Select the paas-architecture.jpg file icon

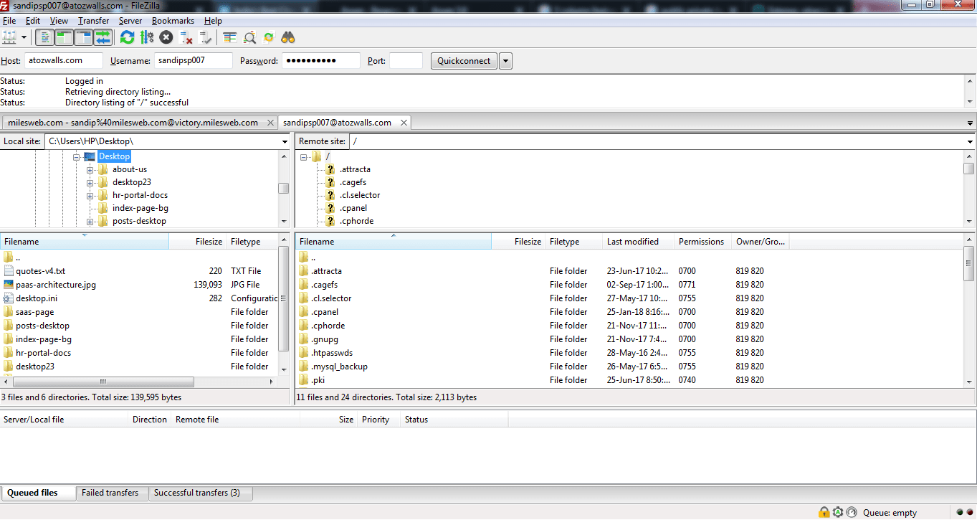tap(9, 285)
